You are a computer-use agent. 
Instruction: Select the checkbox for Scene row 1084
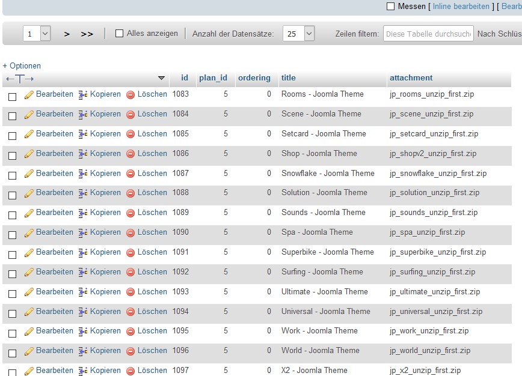pos(12,116)
